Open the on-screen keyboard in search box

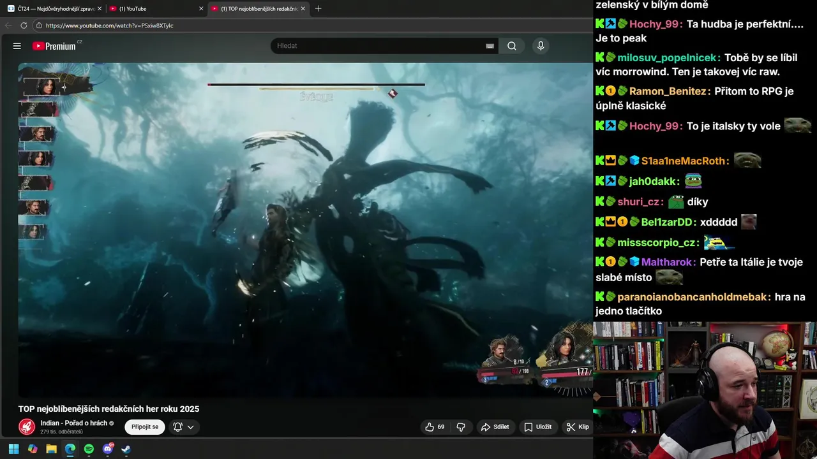pos(490,46)
